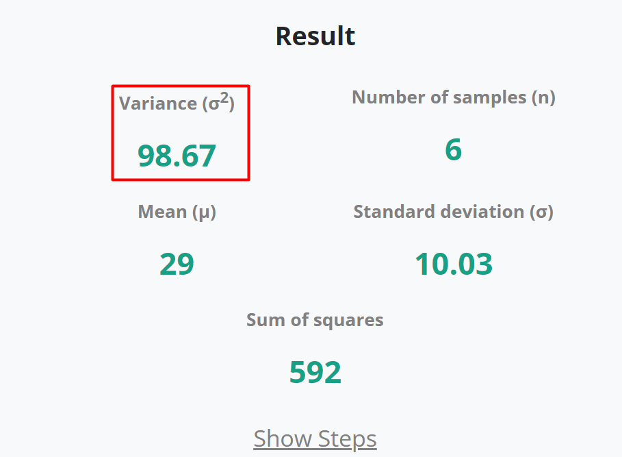Click the Number of samples (n) label
622x457 pixels.
click(453, 97)
